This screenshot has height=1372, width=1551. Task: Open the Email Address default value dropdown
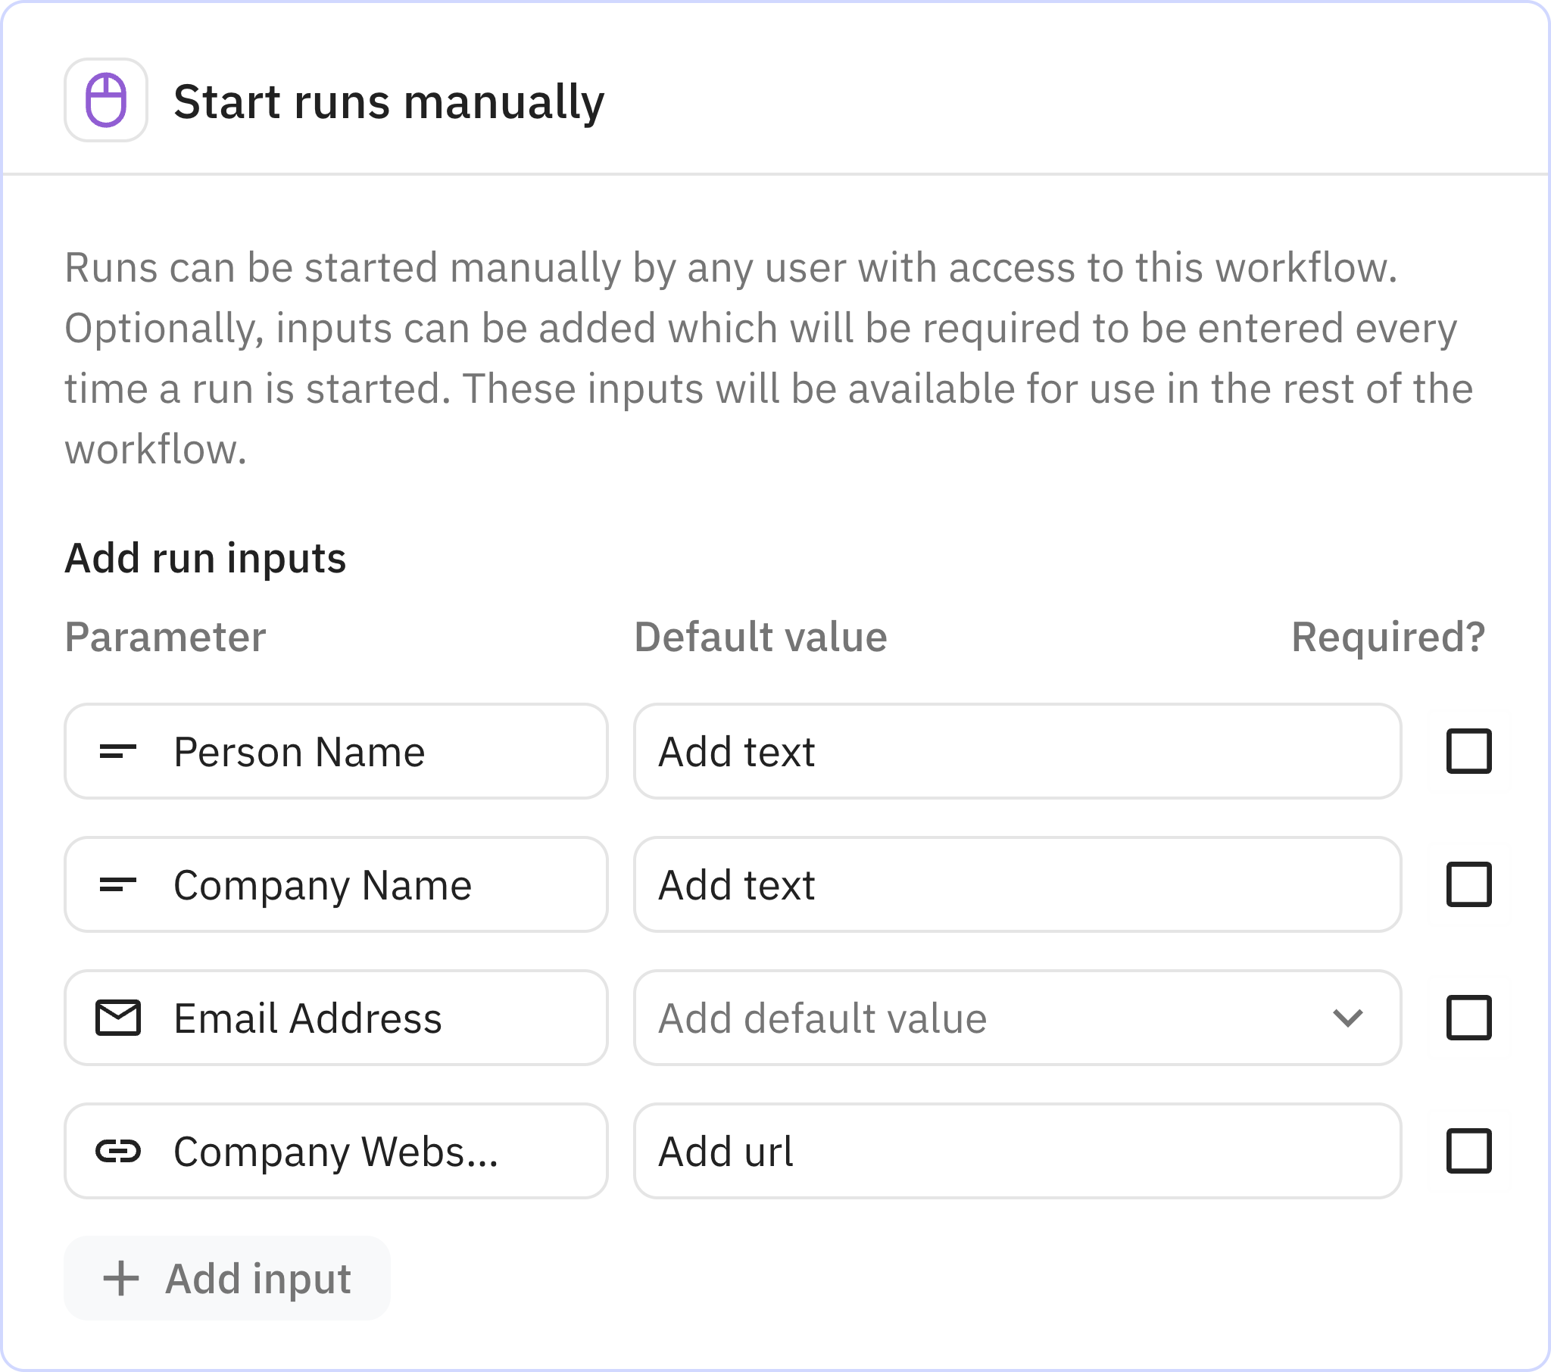(x=987, y=1018)
